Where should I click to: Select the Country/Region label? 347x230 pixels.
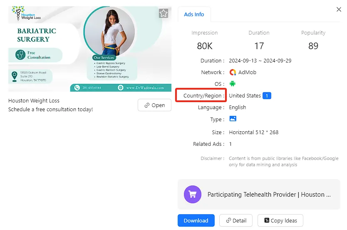(x=202, y=96)
